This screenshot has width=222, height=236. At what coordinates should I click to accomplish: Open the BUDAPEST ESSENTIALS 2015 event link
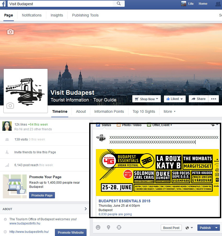pyautogui.click(x=124, y=201)
